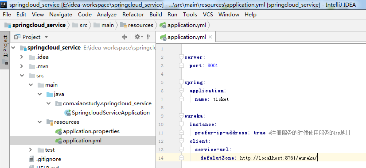Click the package icon for com.xiaostudy

point(58,103)
